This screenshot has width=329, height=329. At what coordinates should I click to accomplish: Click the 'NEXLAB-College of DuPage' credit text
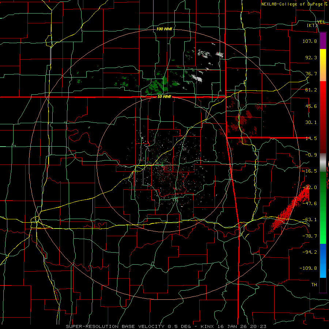[292, 4]
